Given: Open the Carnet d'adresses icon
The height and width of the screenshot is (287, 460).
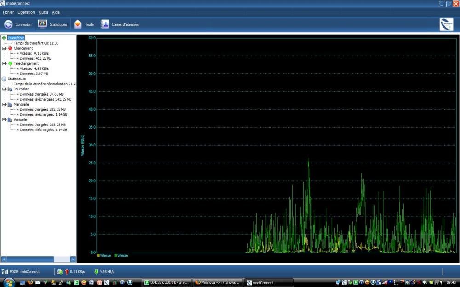Looking at the screenshot, I should pos(105,24).
